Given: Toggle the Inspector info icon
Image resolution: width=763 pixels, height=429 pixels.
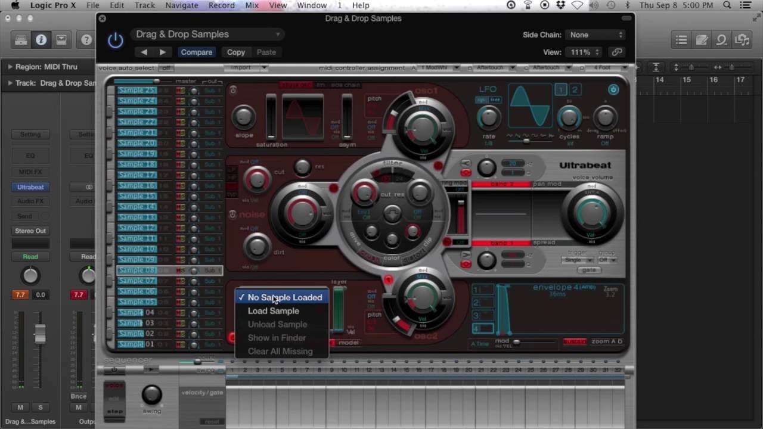Looking at the screenshot, I should pos(41,40).
